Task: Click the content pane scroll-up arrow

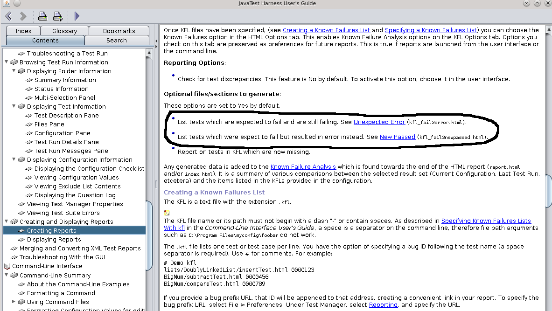Action: click(x=548, y=28)
